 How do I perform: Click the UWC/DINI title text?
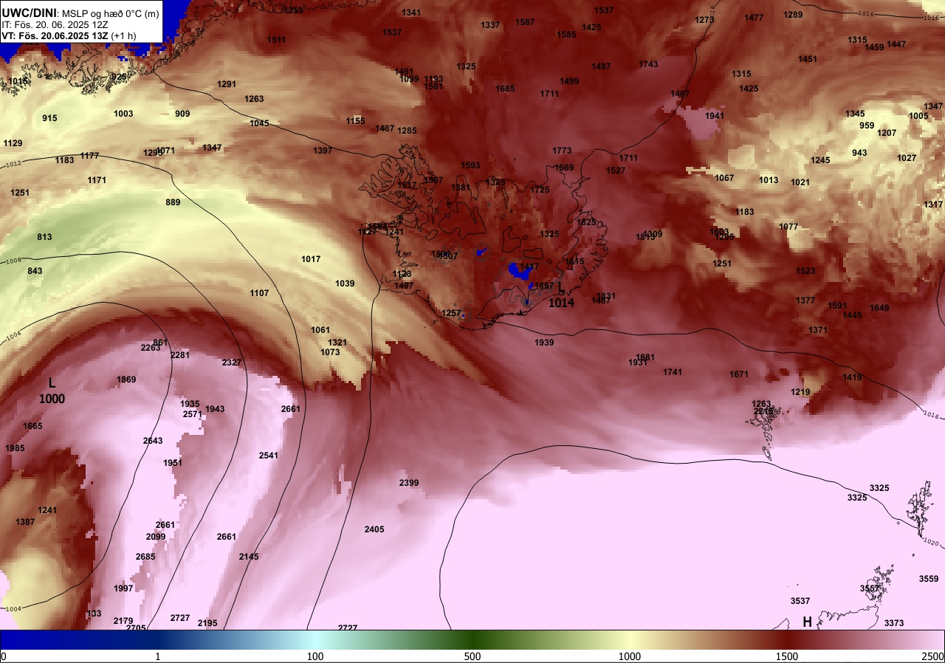pos(28,13)
